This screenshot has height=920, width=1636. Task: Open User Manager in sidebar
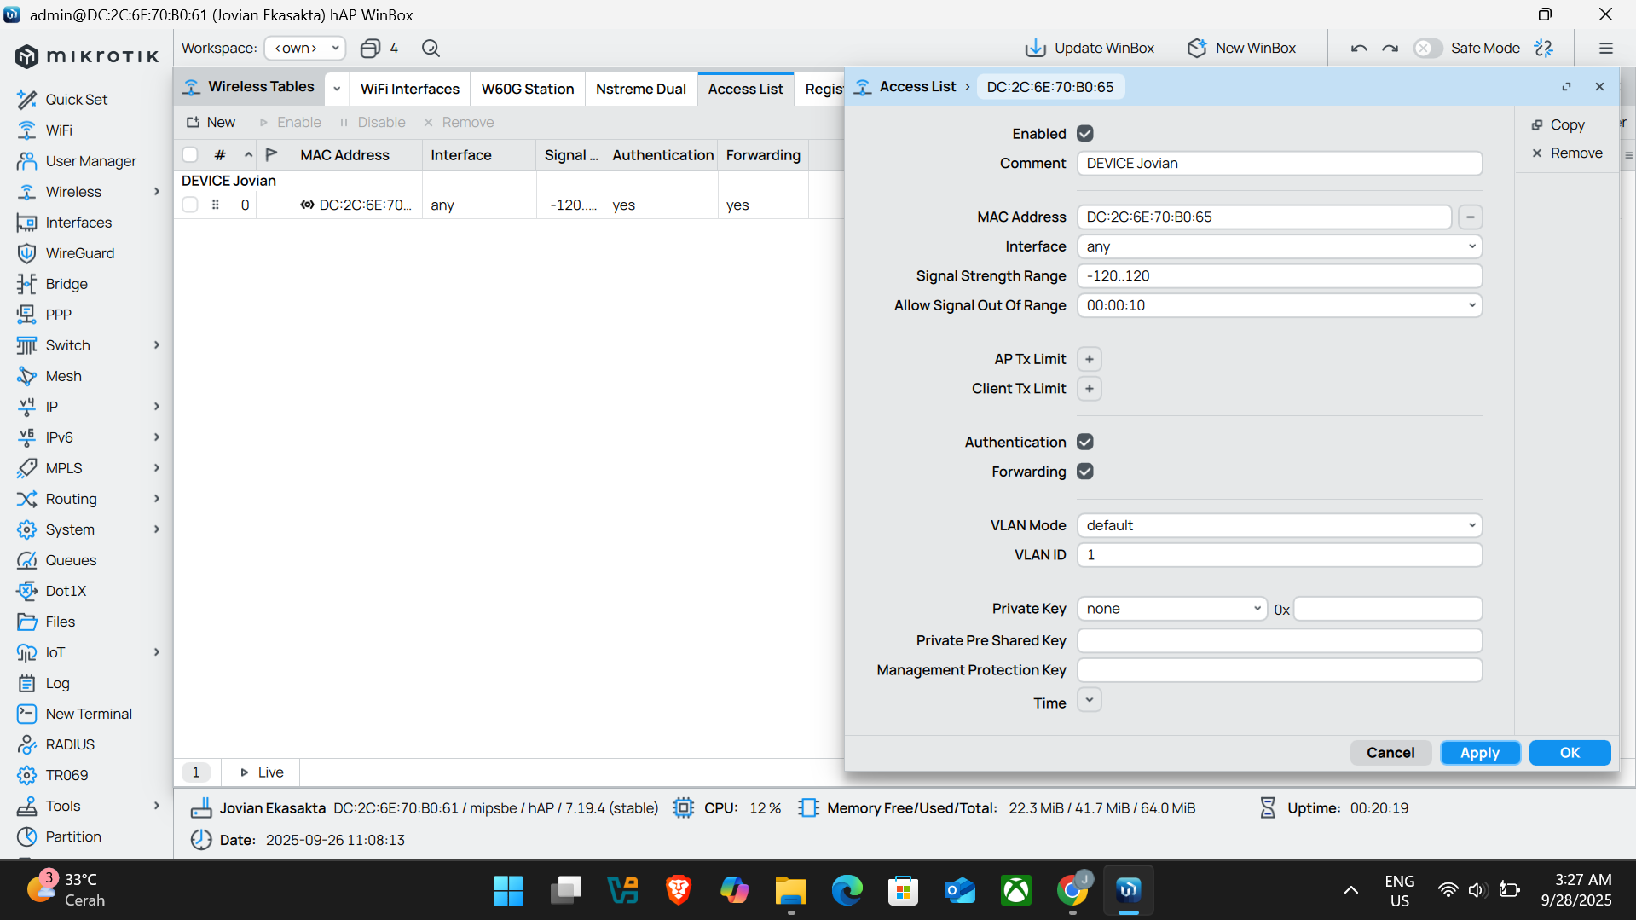tap(90, 161)
